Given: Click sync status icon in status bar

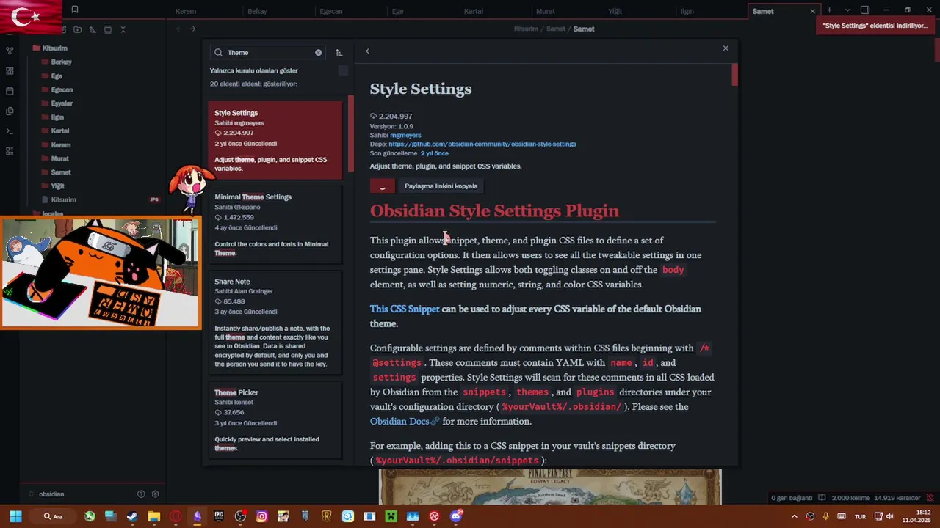Looking at the screenshot, I should (930, 498).
